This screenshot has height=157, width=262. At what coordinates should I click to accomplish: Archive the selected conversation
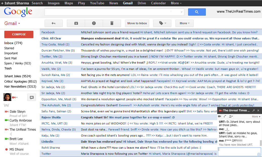[x=76, y=23]
